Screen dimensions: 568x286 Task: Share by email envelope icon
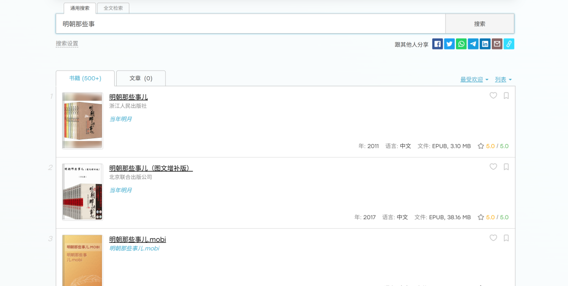pyautogui.click(x=497, y=44)
